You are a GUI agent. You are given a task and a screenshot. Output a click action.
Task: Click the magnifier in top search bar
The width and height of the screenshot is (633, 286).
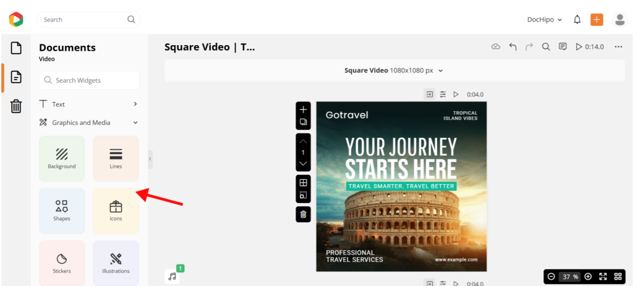[x=131, y=19]
